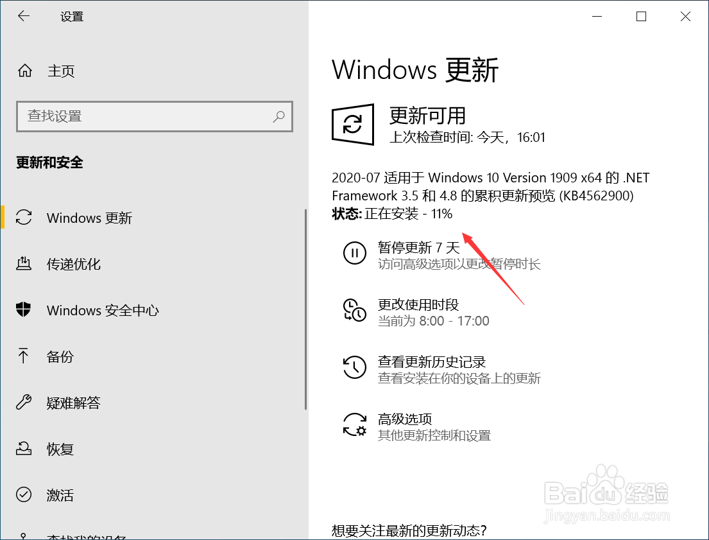Click the sidebar vertical scrollbar
Viewport: 709px width, 540px height.
pyautogui.click(x=305, y=309)
